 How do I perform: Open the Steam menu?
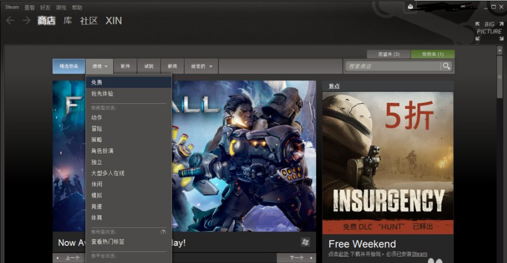click(12, 7)
